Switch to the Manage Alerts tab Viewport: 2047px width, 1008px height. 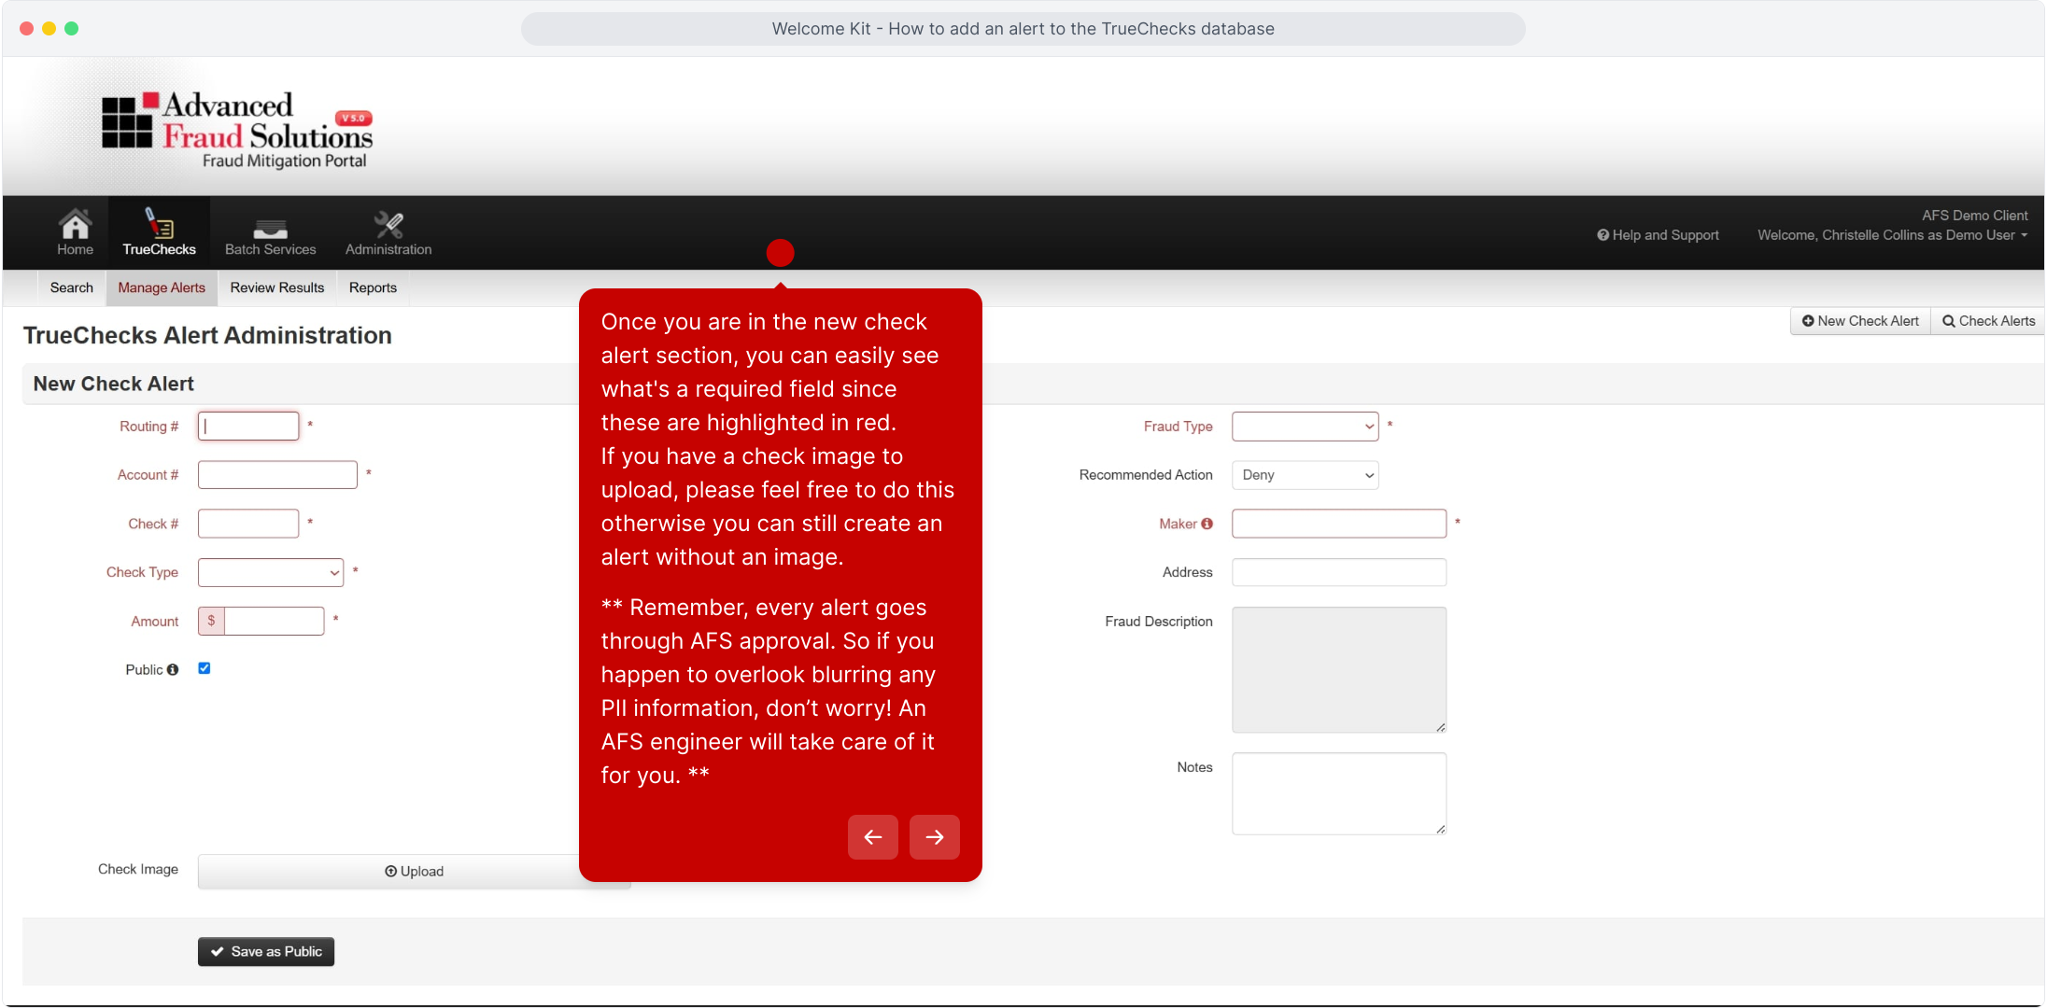(162, 287)
